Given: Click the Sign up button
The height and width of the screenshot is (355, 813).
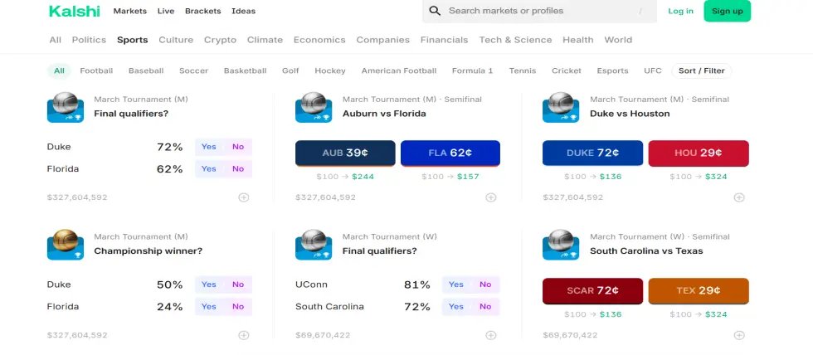Looking at the screenshot, I should coord(727,11).
